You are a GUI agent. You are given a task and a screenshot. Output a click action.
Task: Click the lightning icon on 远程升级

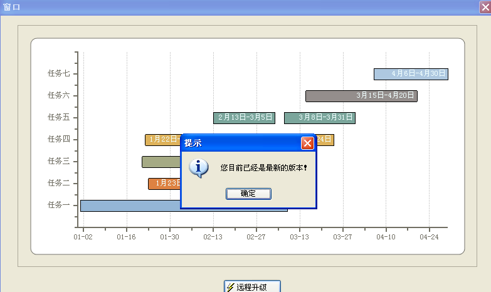point(230,288)
